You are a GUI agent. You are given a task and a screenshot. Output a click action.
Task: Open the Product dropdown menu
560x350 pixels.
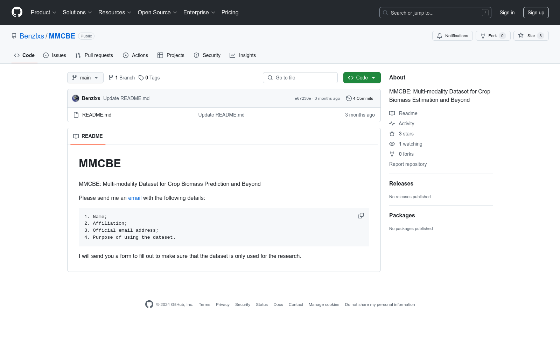pos(43,13)
